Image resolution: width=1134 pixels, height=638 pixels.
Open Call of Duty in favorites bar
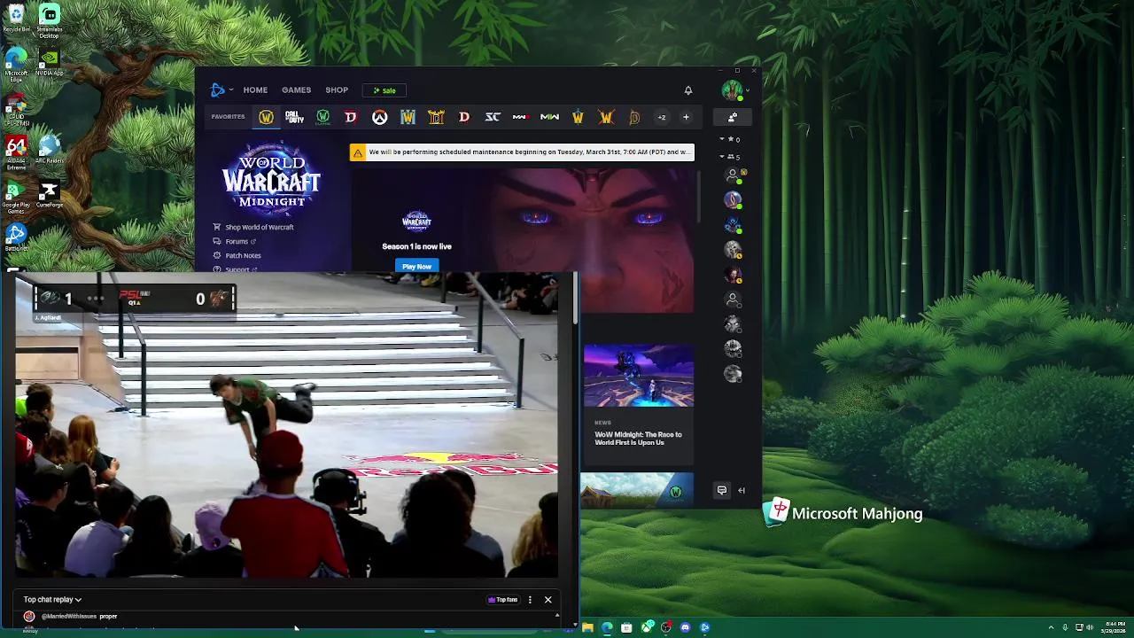click(x=294, y=117)
